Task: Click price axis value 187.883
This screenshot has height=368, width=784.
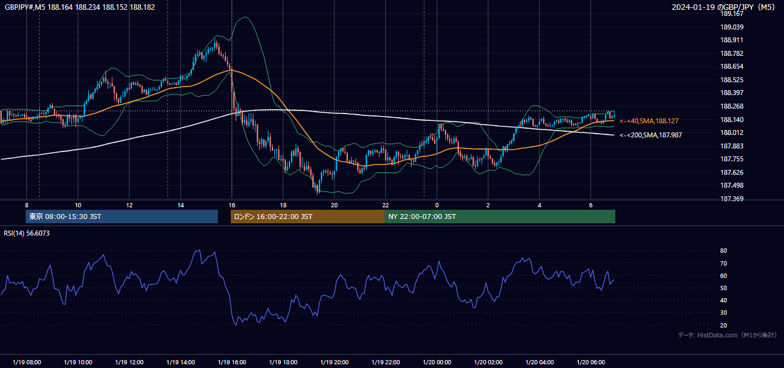Action: click(x=731, y=146)
